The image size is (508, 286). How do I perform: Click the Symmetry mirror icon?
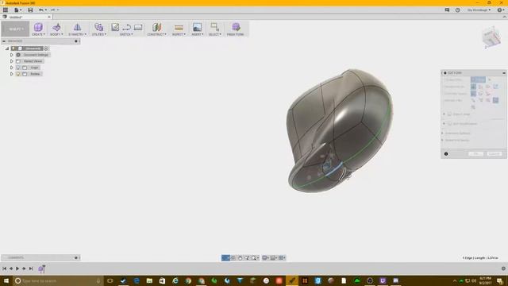77,27
